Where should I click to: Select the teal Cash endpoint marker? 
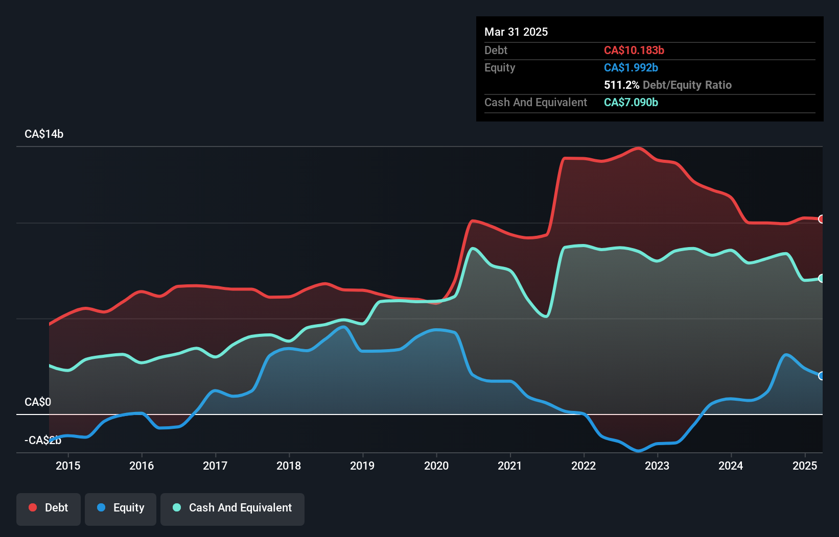click(822, 278)
